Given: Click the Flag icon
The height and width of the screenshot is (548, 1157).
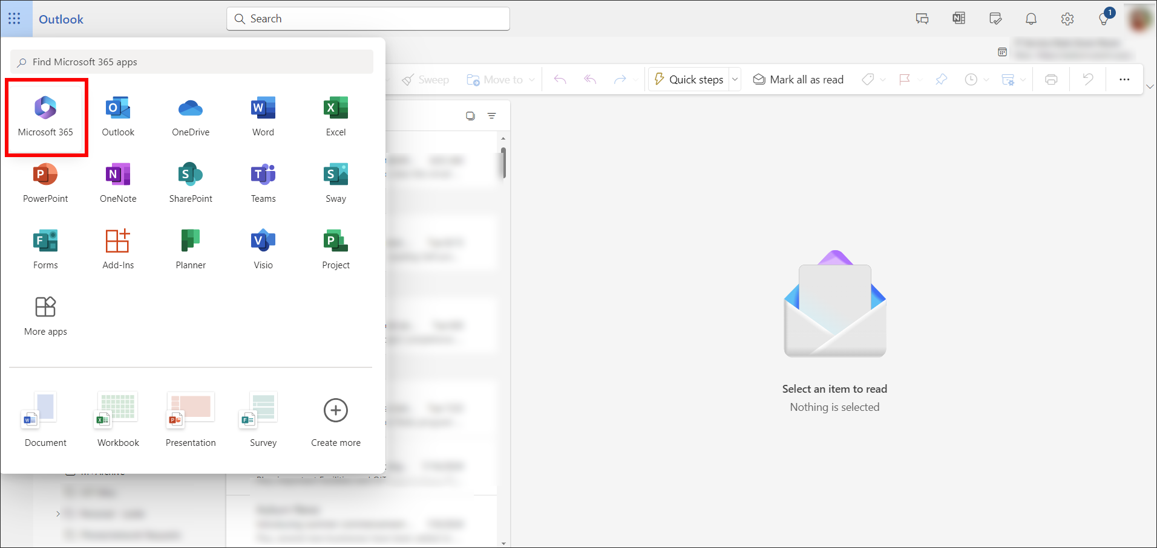Looking at the screenshot, I should (905, 80).
